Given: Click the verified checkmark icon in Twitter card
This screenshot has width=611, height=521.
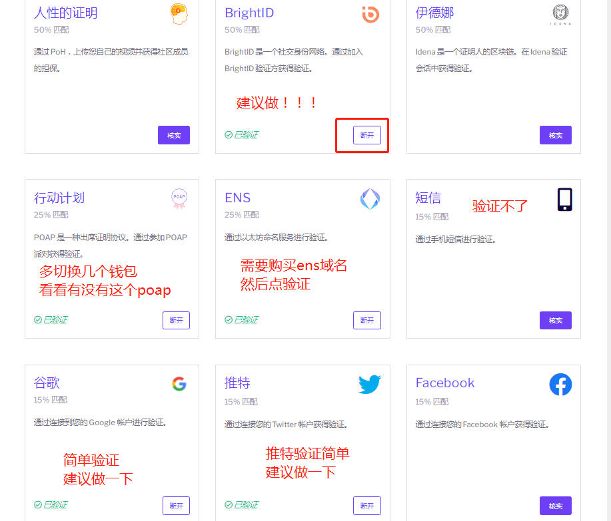Looking at the screenshot, I should 229,504.
